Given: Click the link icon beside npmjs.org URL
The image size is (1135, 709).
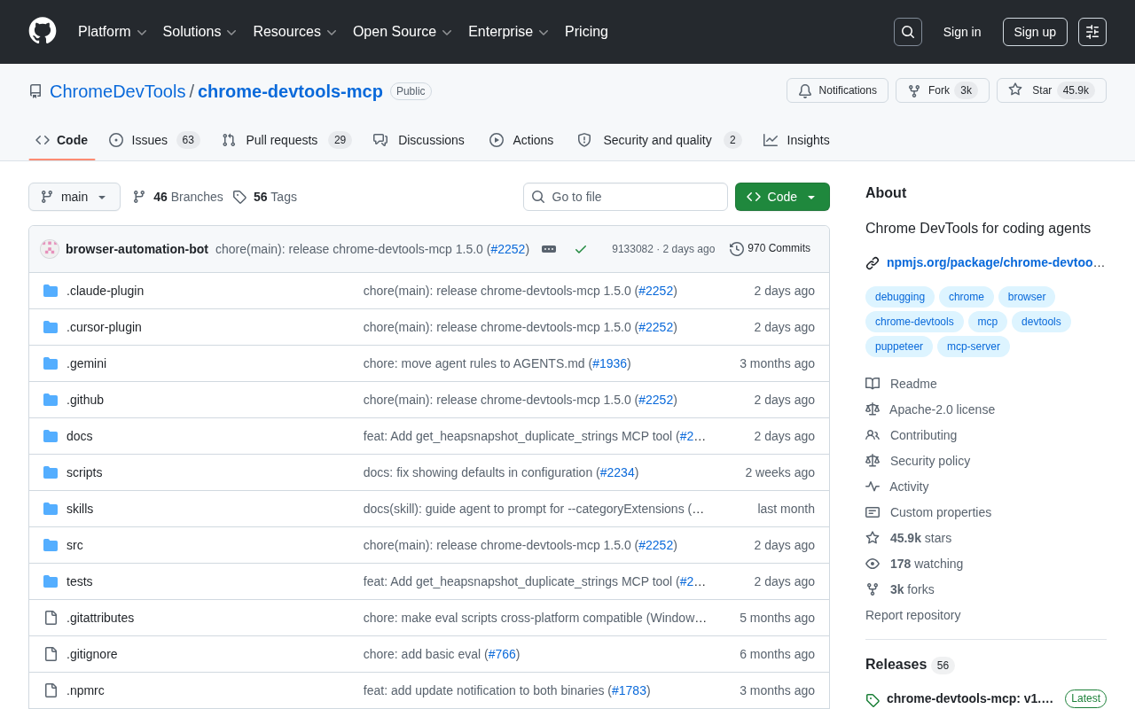Looking at the screenshot, I should tap(873, 262).
